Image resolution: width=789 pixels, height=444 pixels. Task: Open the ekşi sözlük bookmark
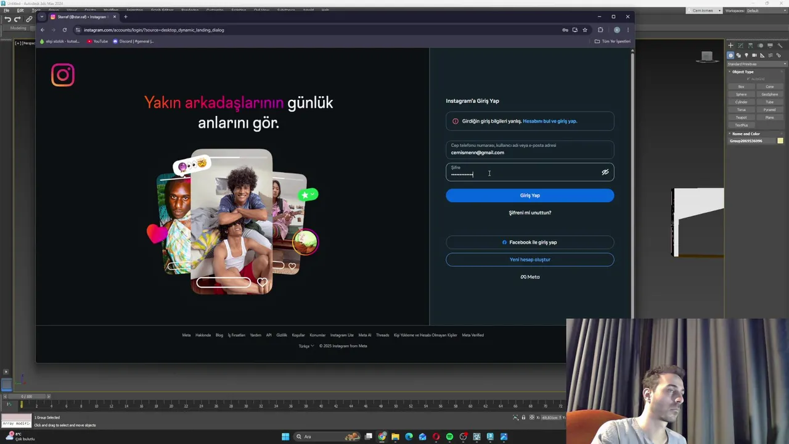pos(60,41)
